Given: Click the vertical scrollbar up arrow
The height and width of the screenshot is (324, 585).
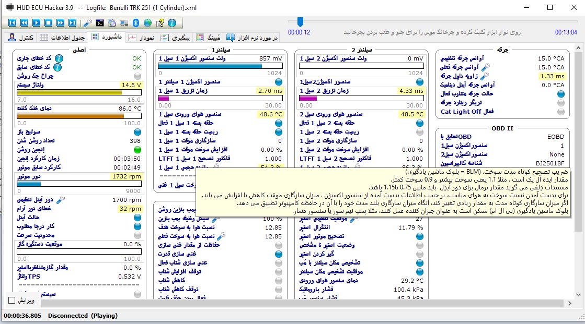Looking at the screenshot, I should (x=578, y=49).
